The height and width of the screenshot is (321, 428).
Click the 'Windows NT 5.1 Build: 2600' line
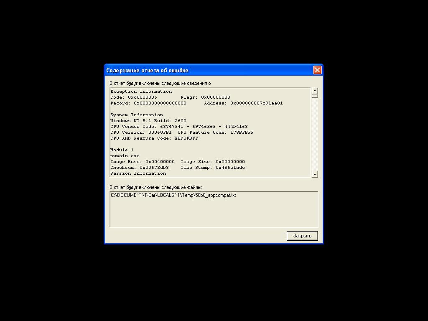(x=148, y=121)
